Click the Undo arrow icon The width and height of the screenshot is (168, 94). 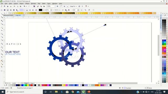click(x=24, y=6)
